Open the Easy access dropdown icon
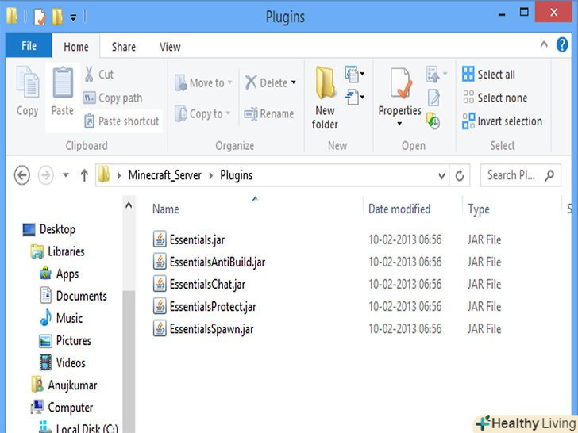 [354, 98]
